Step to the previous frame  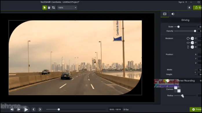(x=12, y=110)
